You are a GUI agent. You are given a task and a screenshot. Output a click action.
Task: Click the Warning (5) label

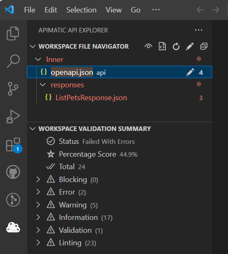coord(78,205)
